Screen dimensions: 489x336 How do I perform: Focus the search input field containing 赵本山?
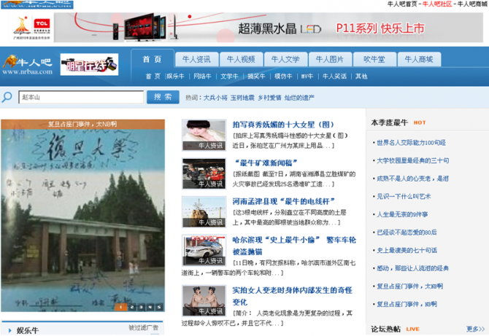tap(80, 97)
